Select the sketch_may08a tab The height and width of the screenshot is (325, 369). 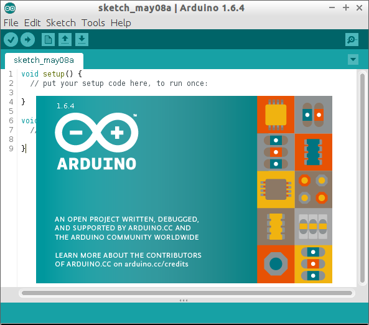pyautogui.click(x=44, y=60)
